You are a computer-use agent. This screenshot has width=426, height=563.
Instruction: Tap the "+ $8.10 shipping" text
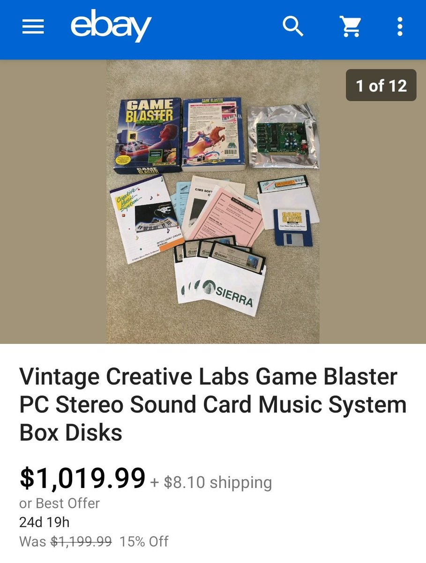(x=211, y=482)
